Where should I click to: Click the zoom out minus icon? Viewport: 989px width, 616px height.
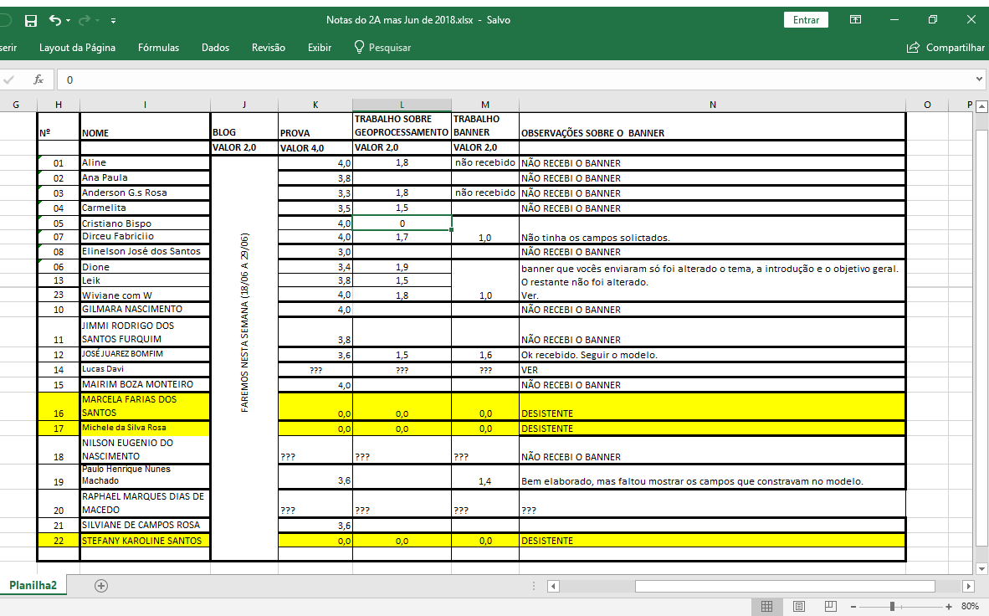click(x=853, y=607)
